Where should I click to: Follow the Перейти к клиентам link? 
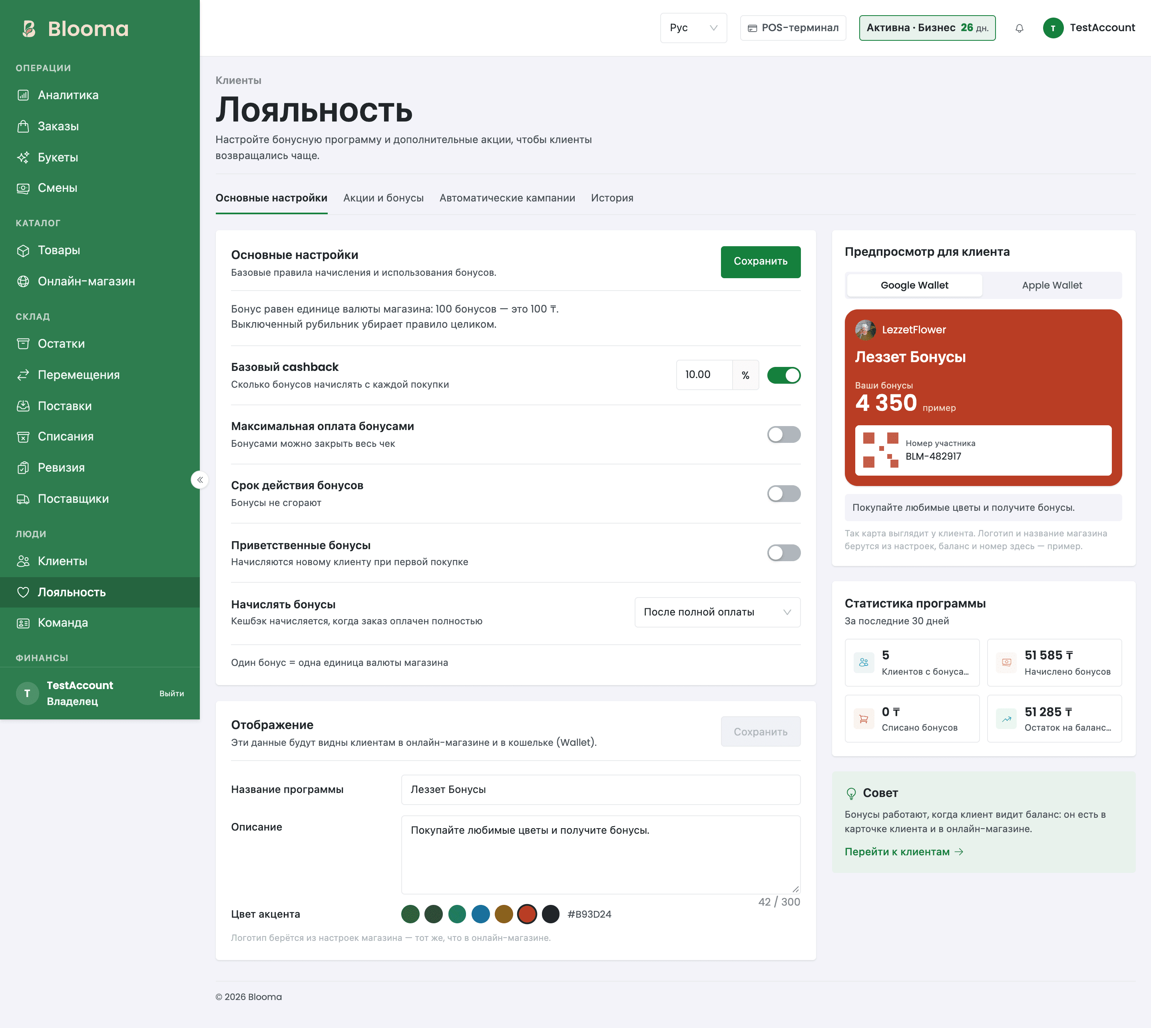(904, 852)
